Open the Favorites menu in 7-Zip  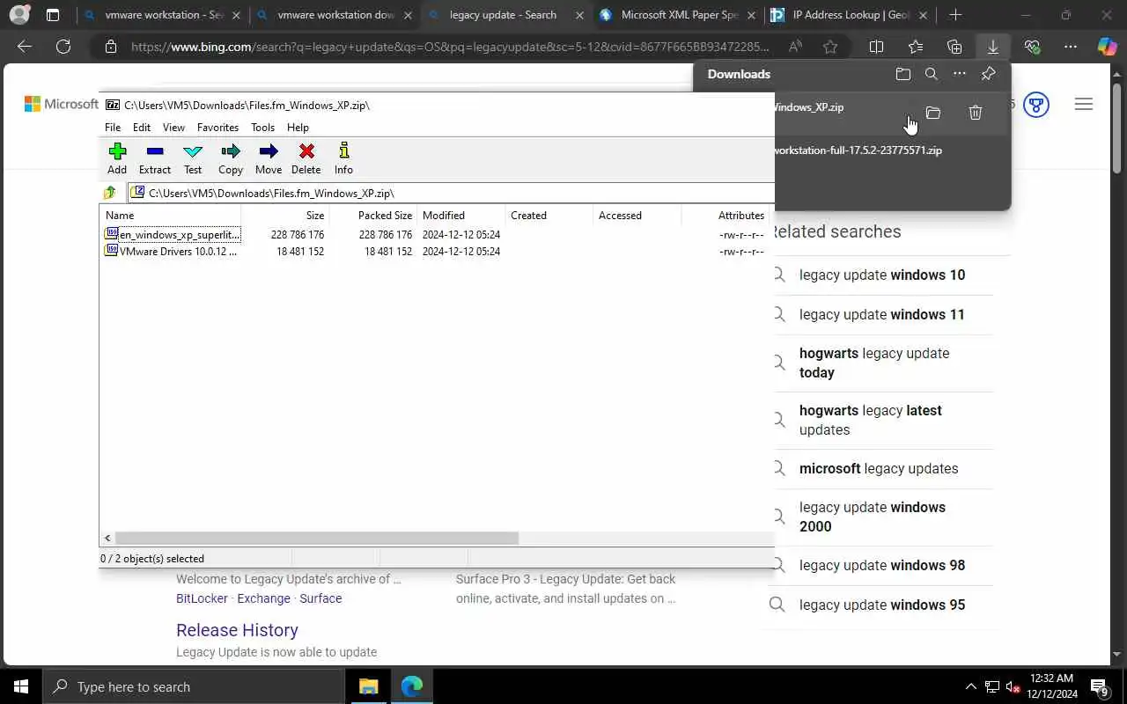(x=217, y=128)
